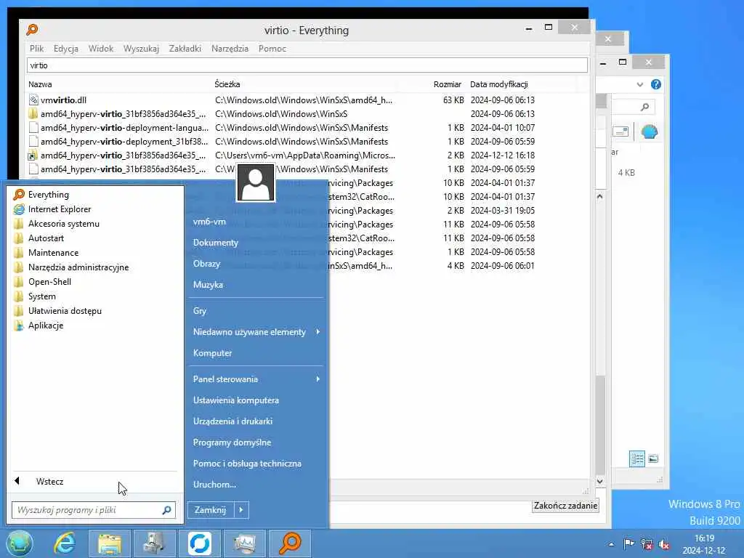
Task: Open the Zakładki menu in Everything
Action: click(x=185, y=49)
